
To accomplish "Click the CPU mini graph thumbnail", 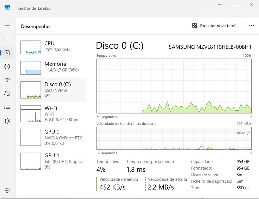I will (x=31, y=48).
